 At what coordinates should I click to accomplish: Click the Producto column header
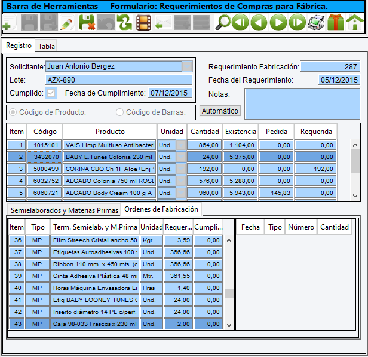tap(110, 132)
